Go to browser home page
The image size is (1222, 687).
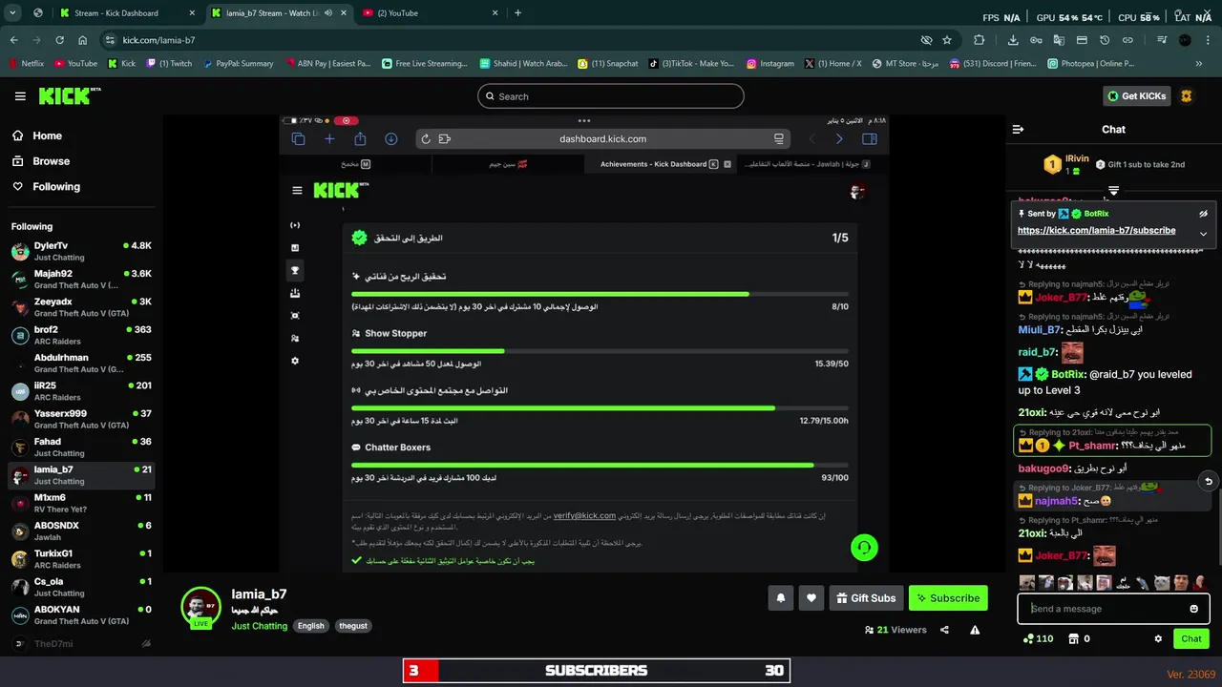pos(83,40)
